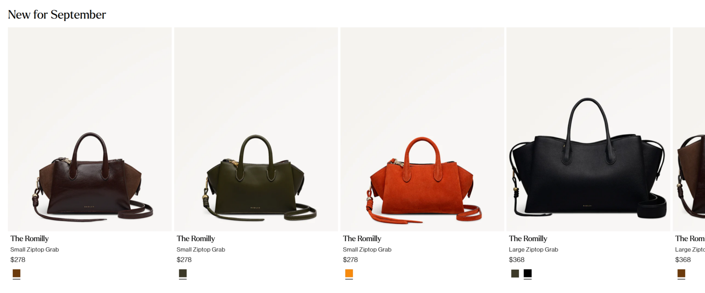Select black swatch under Large Ziptop Grab
Viewport: 705px width, 293px height.
point(528,273)
